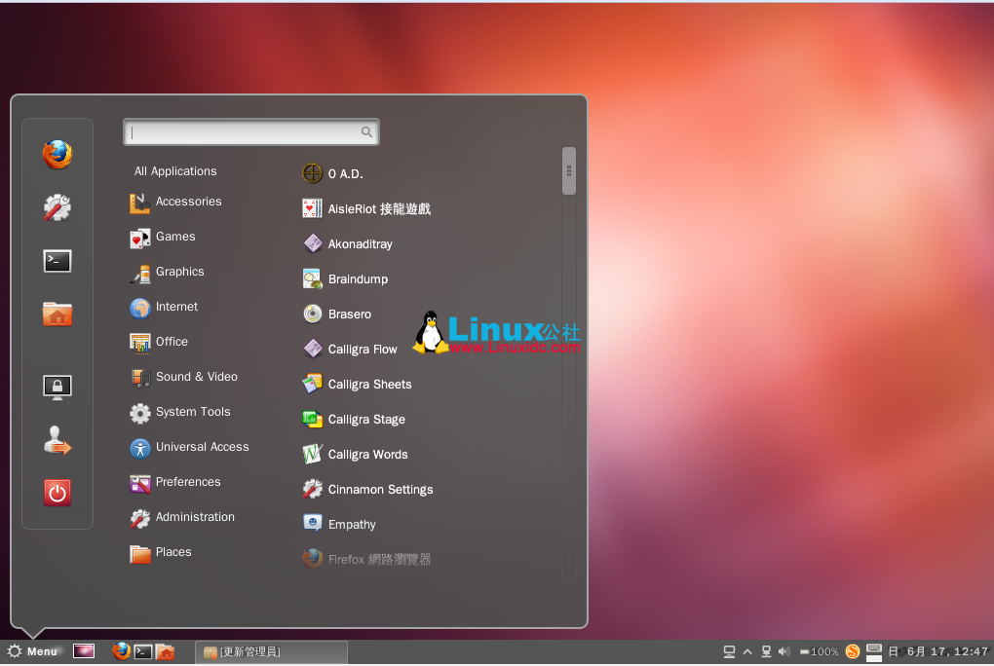Select the Universal Access category

(189, 447)
